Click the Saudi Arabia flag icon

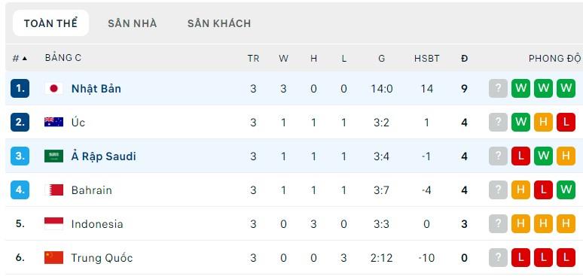(54, 156)
